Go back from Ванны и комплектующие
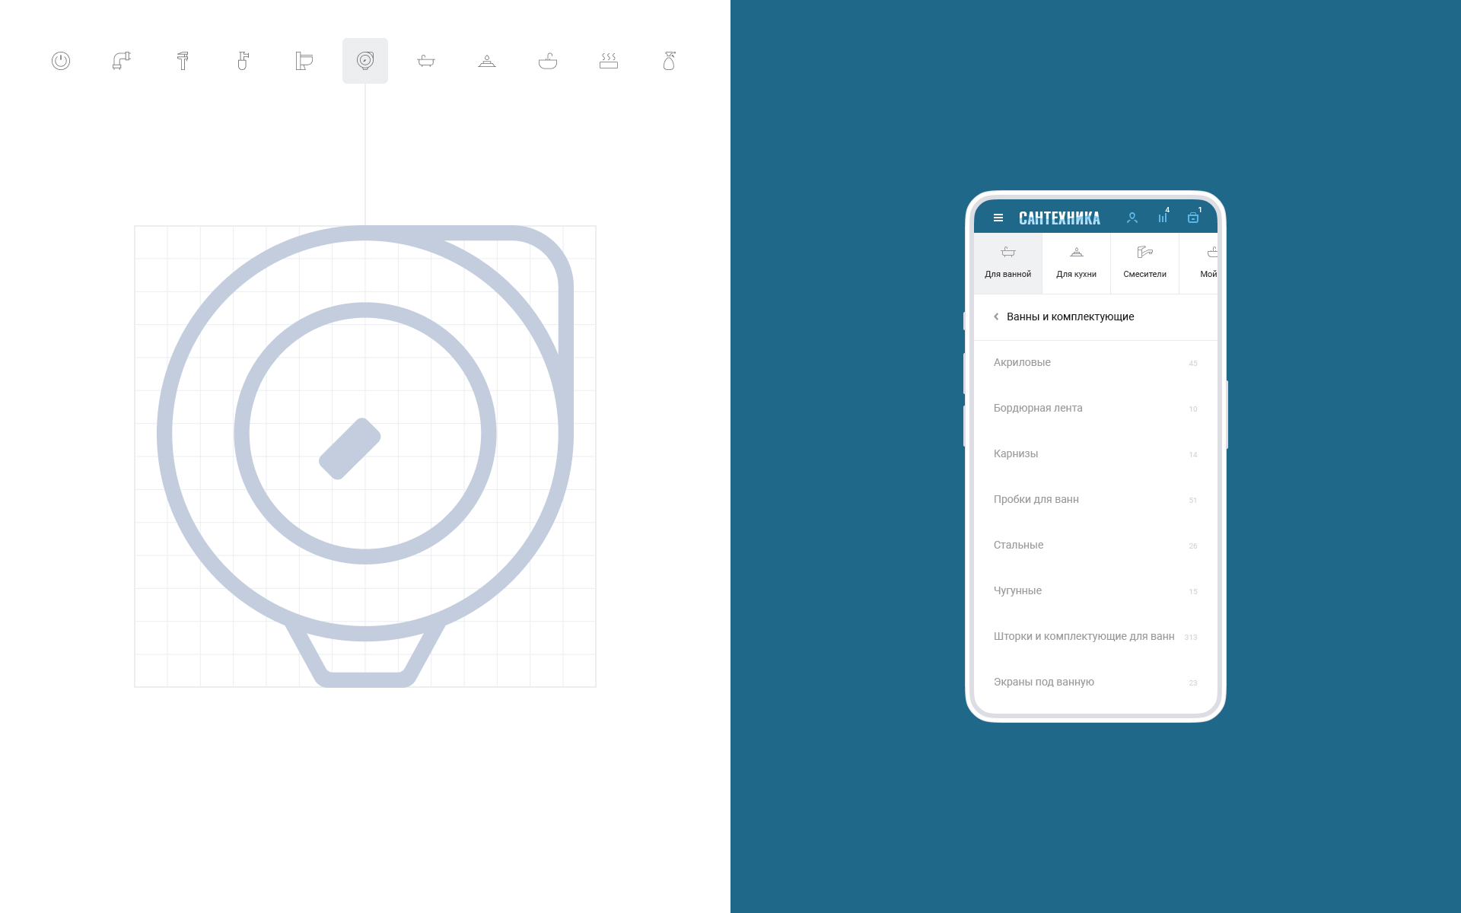Image resolution: width=1461 pixels, height=913 pixels. pyautogui.click(x=996, y=317)
